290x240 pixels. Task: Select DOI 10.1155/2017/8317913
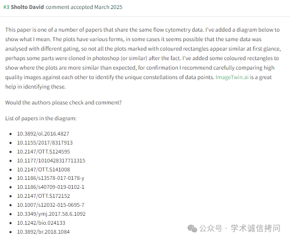tap(45, 143)
